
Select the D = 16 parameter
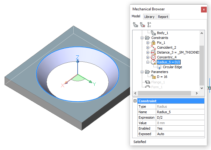coord(162,77)
